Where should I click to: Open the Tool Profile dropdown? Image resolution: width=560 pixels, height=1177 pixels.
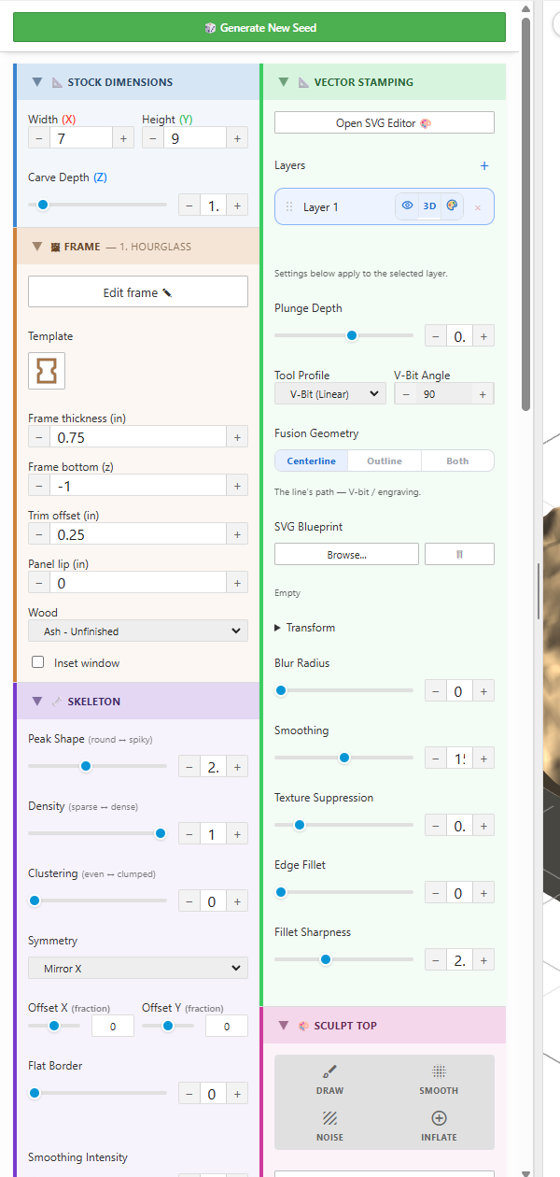[x=330, y=393]
